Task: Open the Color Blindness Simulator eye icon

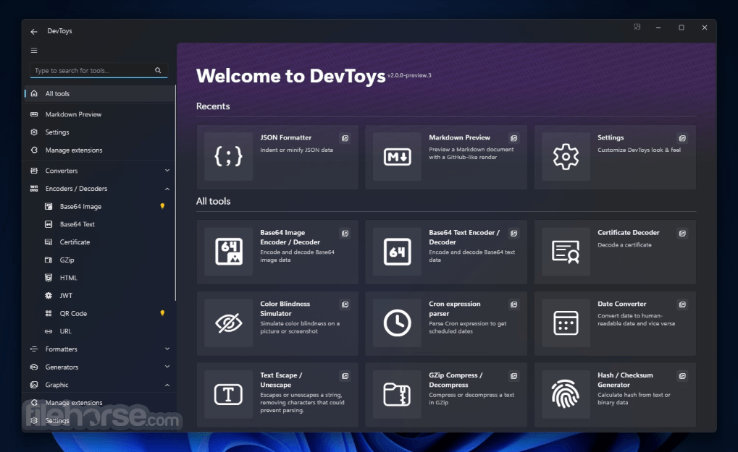Action: [x=228, y=323]
